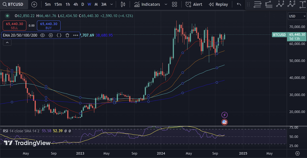This screenshot has height=158, width=307.
Task: Select the price range measure tool
Action: point(302,4)
